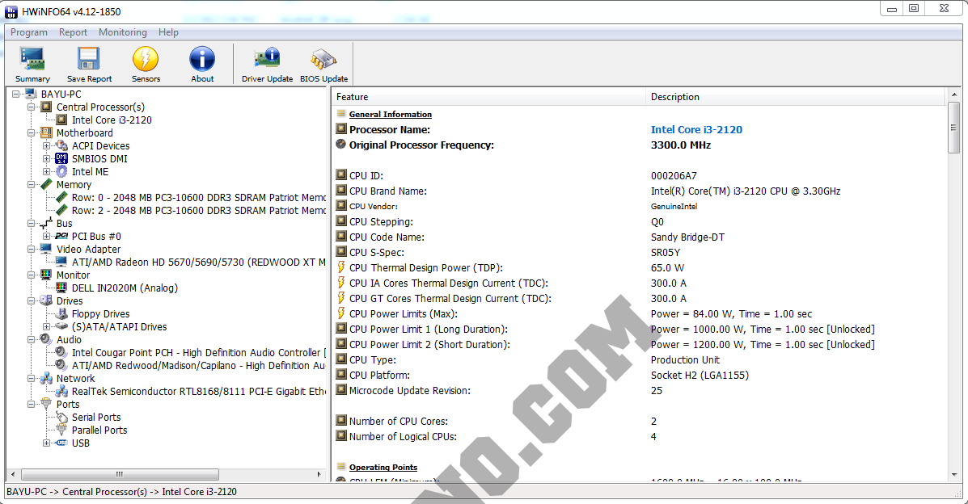Click the BIOS Update icon
The height and width of the screenshot is (504, 968).
click(323, 64)
